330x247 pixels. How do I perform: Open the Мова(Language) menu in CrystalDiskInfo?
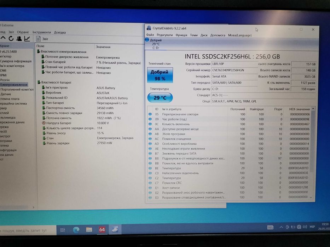240,35
